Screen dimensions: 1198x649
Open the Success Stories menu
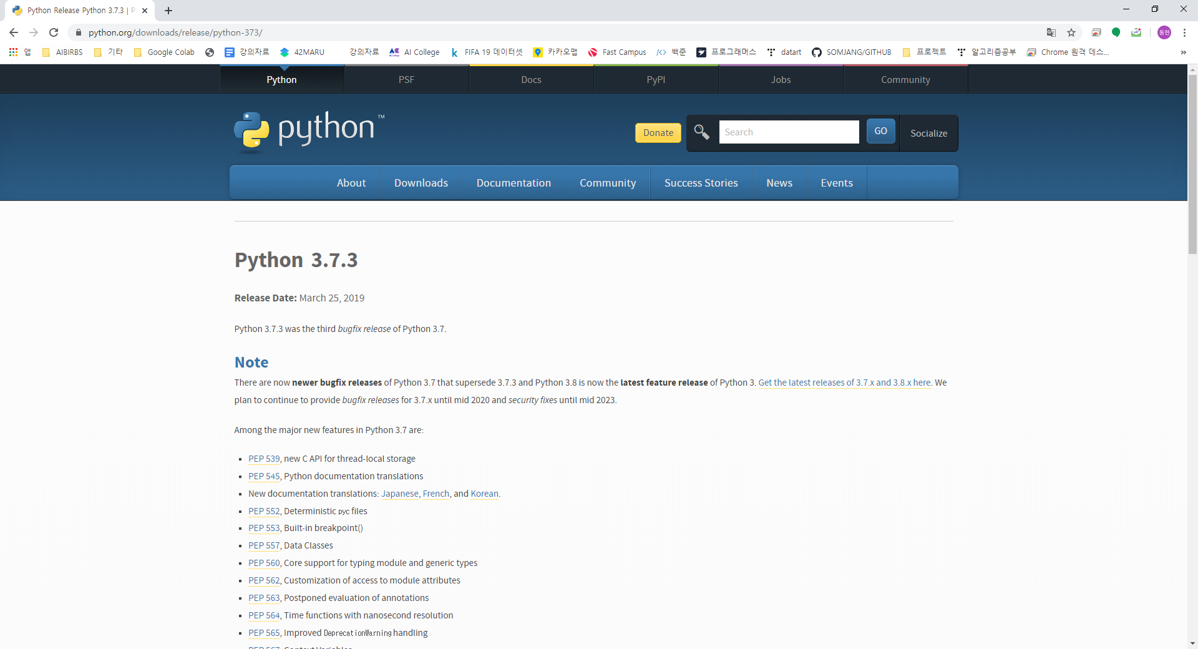point(701,183)
